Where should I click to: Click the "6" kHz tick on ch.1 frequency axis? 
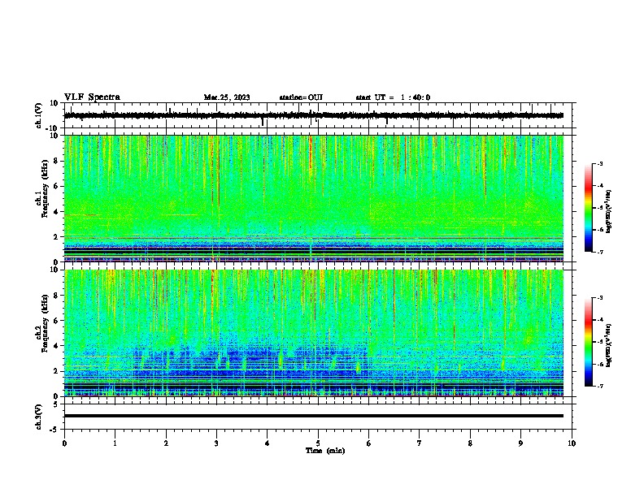tap(56, 187)
